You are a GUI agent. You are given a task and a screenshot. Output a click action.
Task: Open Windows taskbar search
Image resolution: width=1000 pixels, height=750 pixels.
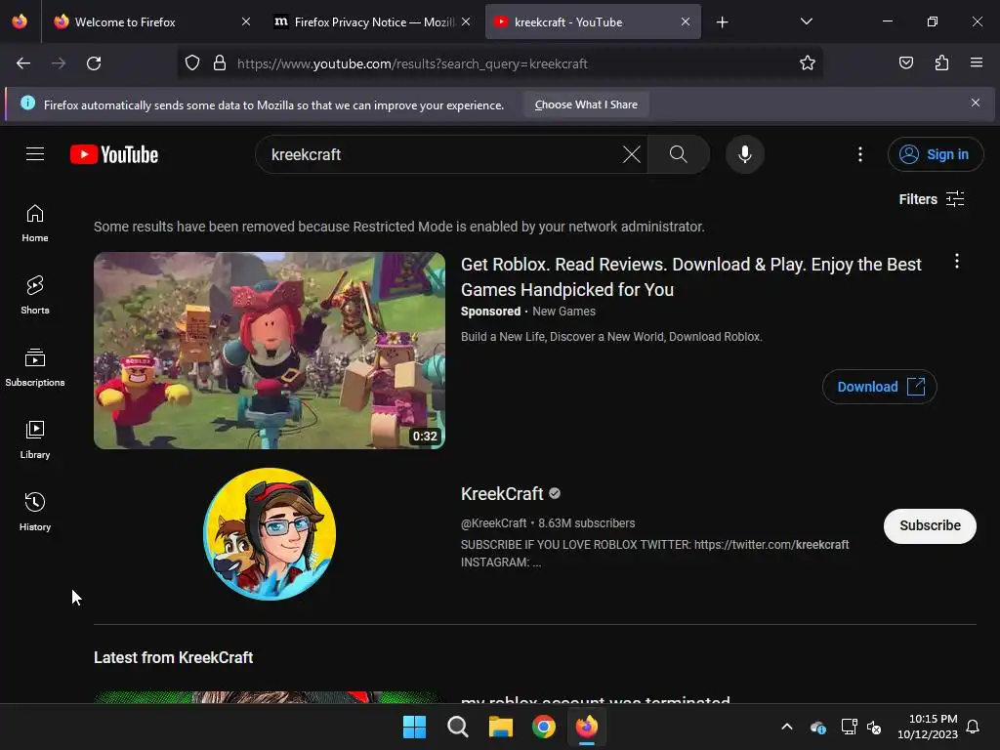click(x=457, y=727)
